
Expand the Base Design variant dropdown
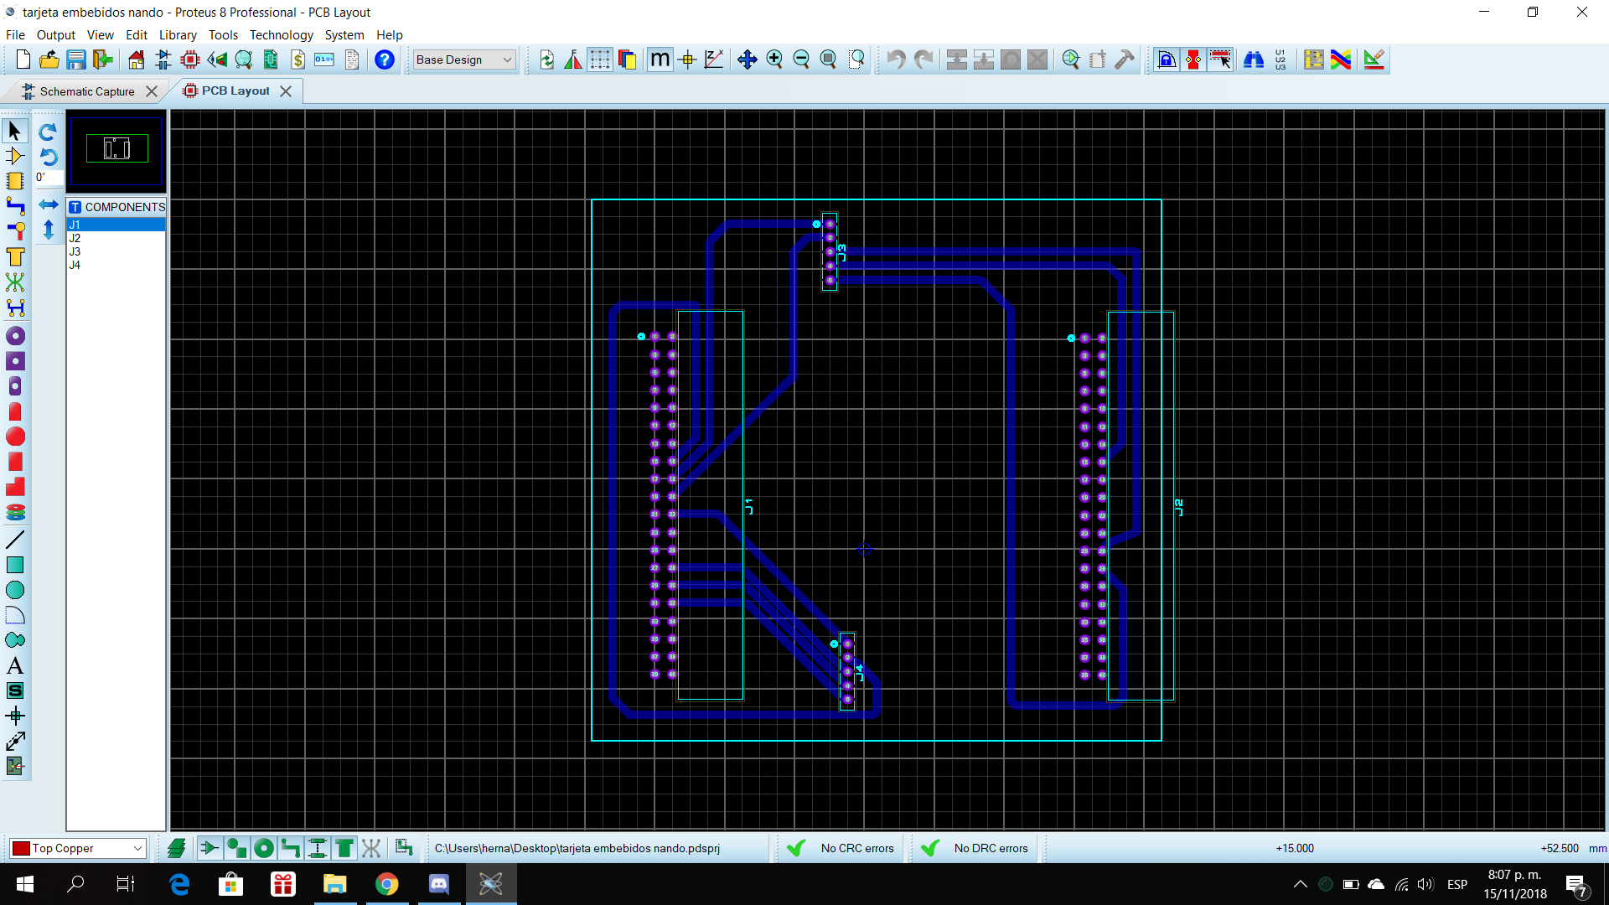pos(506,59)
